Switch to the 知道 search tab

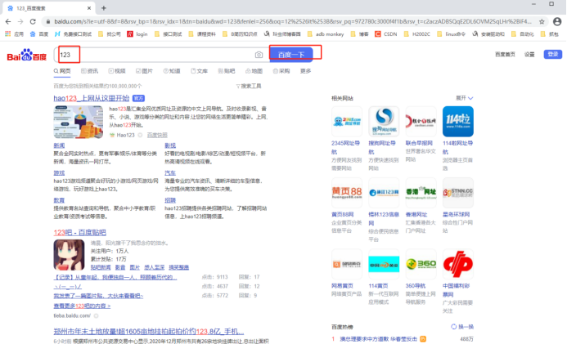172,71
